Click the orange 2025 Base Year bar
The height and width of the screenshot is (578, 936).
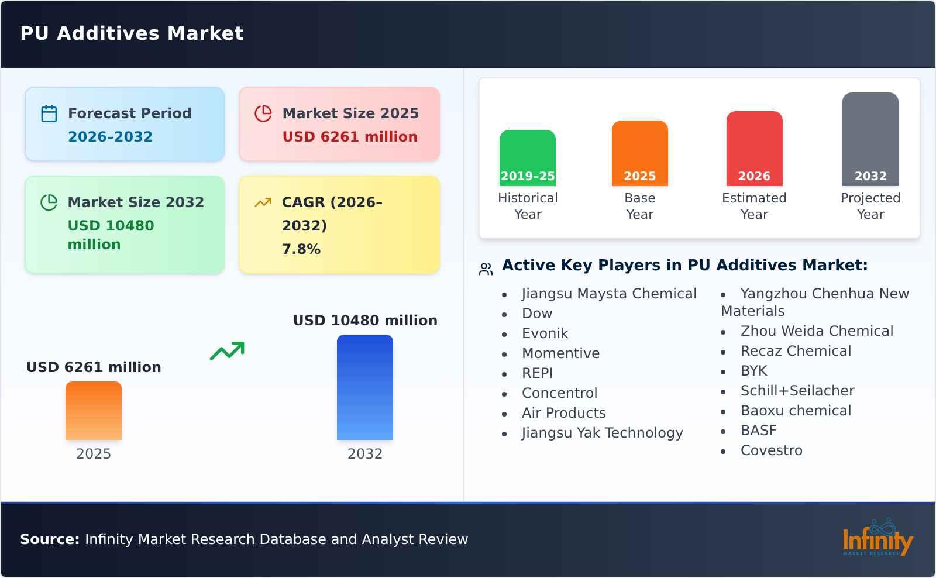pos(639,152)
